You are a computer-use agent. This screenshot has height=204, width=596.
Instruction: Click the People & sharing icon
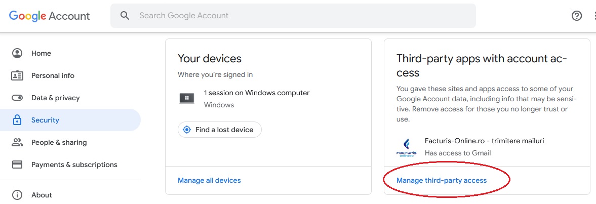pyautogui.click(x=18, y=142)
